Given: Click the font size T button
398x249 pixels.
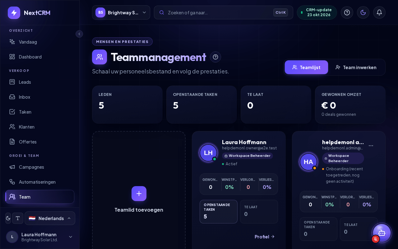Looking at the screenshot, I should (18, 218).
